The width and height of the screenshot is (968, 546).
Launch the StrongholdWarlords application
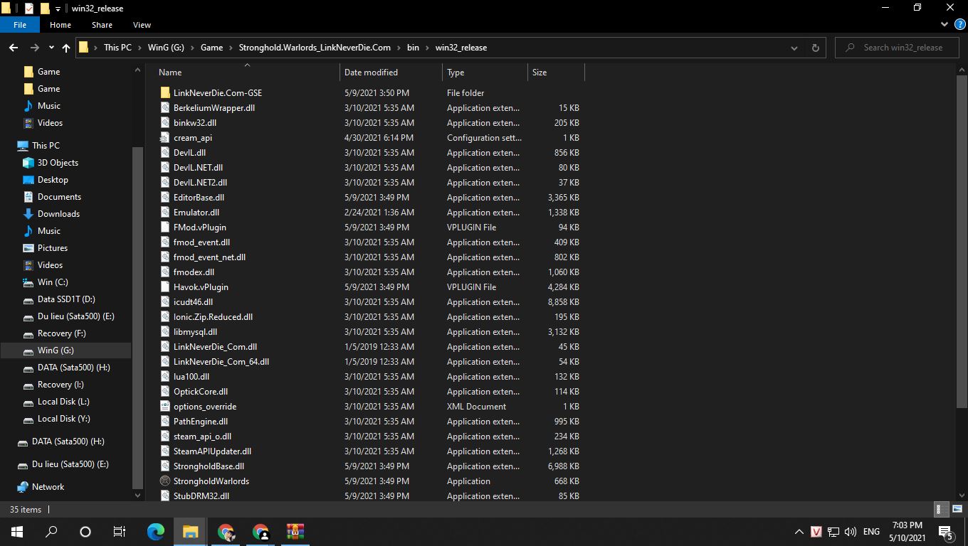(210, 481)
